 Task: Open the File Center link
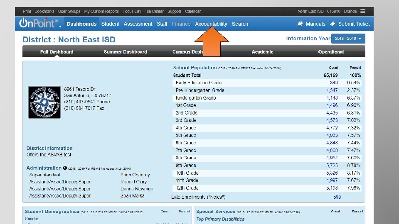pos(154,11)
